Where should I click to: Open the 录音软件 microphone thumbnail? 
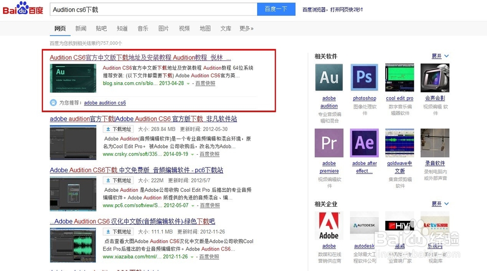click(435, 143)
